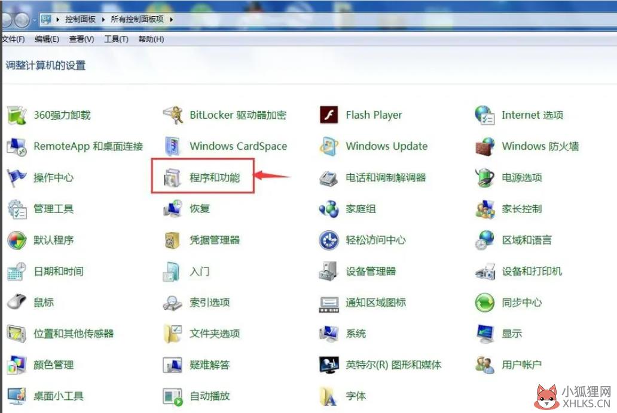
Task: Open the 编辑(E) menu
Action: [x=47, y=39]
